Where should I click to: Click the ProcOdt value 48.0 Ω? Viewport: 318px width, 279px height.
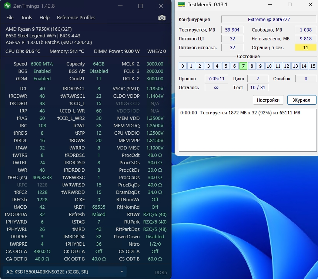coord(155,155)
